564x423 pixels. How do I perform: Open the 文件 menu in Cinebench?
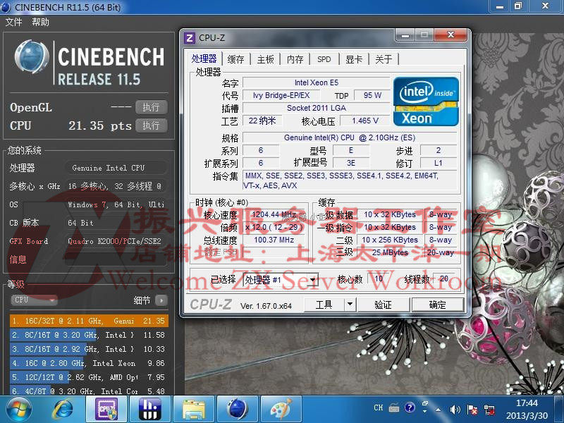pos(13,22)
